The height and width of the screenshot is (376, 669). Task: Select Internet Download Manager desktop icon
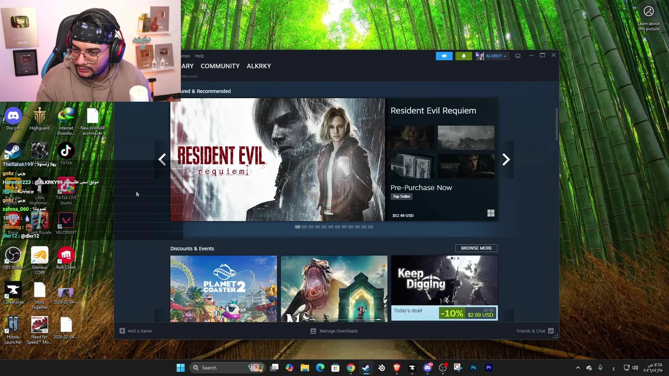tap(66, 122)
